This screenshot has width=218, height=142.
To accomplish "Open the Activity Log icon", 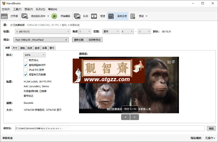I will coord(111,16).
